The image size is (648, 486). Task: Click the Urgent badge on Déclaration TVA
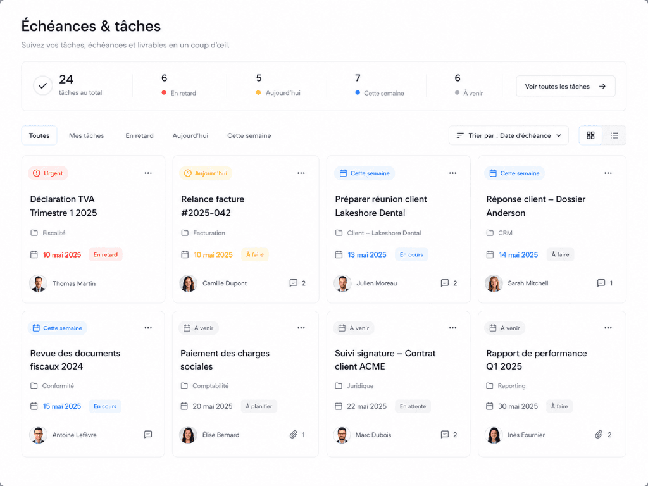pyautogui.click(x=48, y=173)
